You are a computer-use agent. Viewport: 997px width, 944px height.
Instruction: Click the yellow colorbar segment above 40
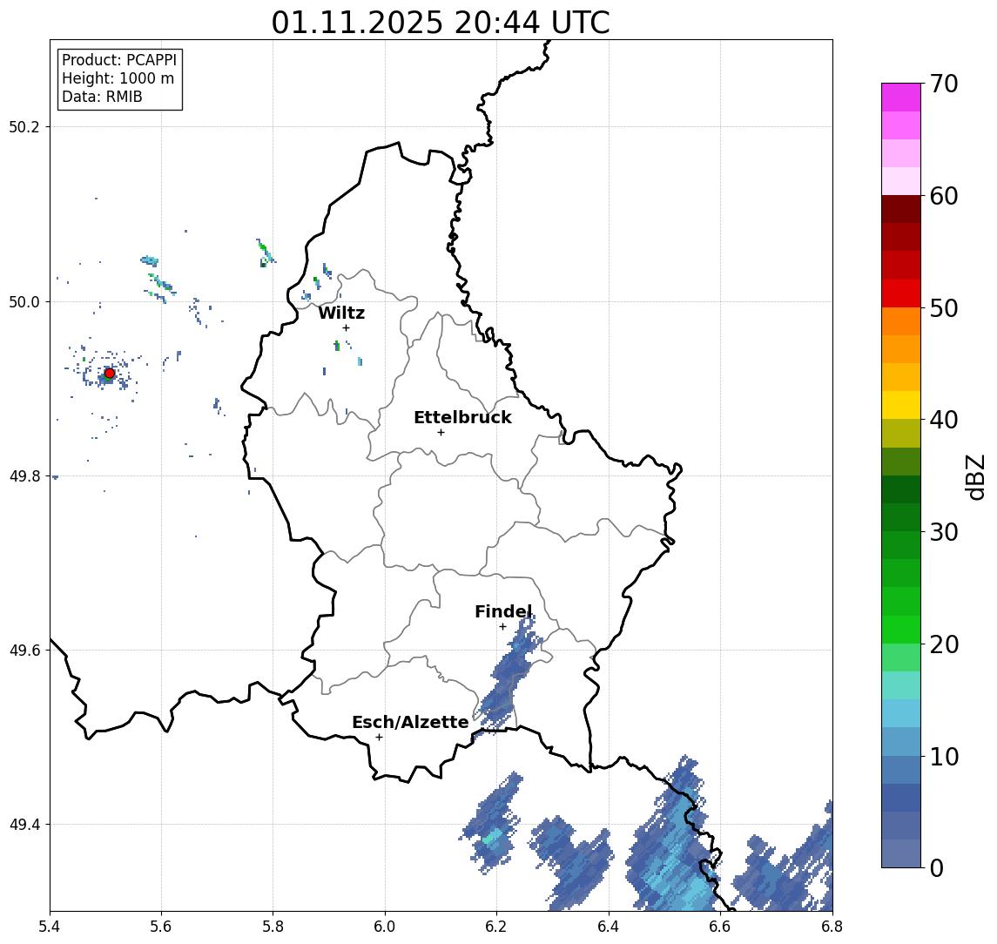[901, 405]
